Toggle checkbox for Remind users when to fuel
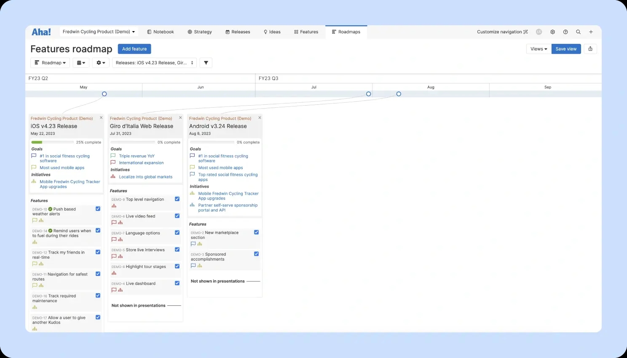This screenshot has width=627, height=358. coord(98,231)
